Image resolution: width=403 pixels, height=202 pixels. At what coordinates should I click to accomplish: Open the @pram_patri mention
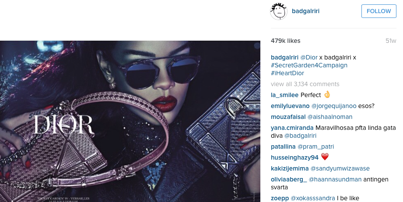[315, 147]
